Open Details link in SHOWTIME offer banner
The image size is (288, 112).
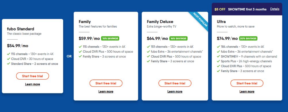(274, 9)
